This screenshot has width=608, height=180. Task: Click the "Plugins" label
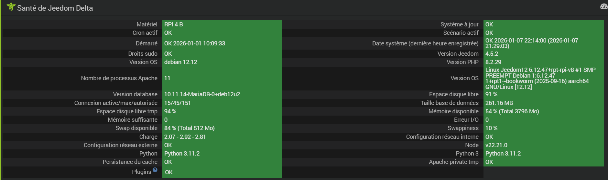[x=141, y=172]
